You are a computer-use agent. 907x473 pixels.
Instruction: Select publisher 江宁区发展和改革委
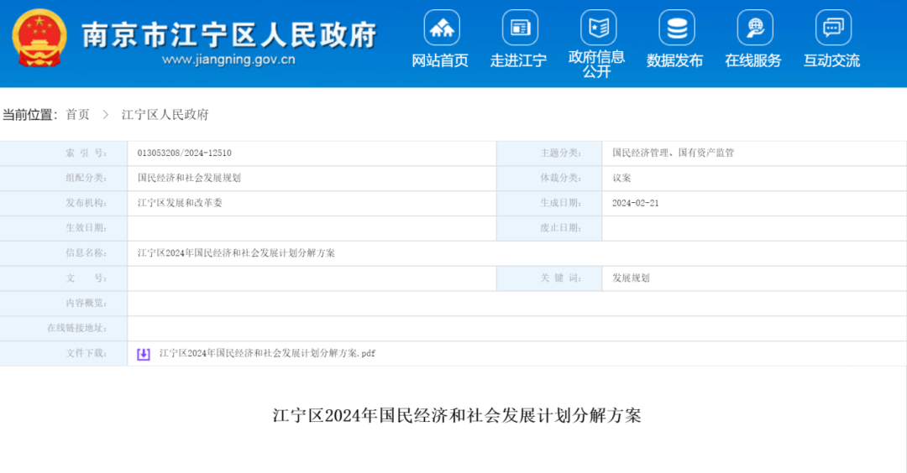click(x=180, y=203)
